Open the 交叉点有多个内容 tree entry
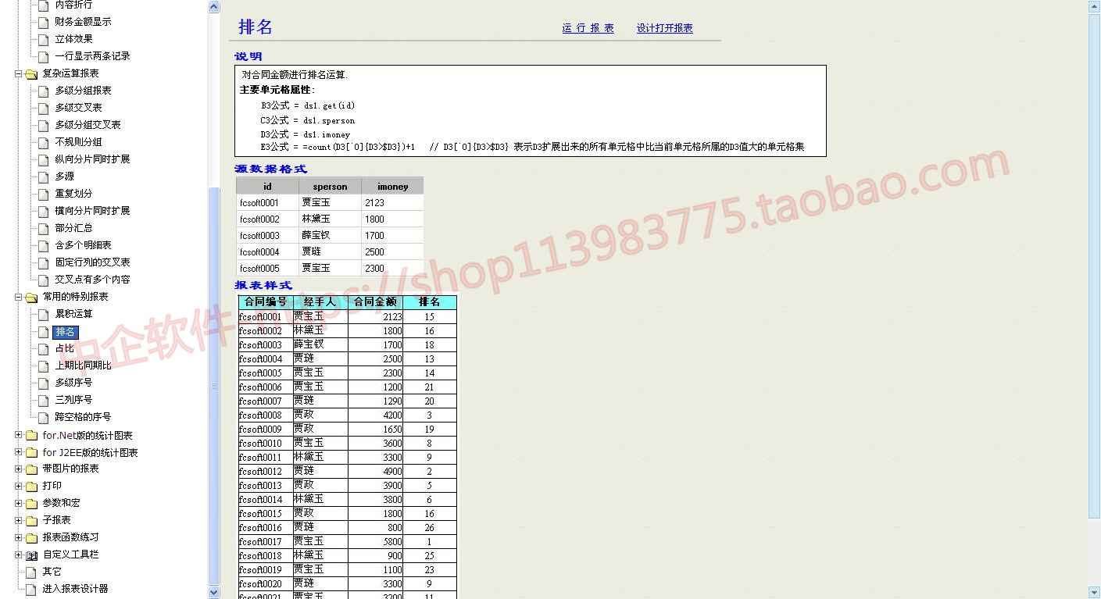The width and height of the screenshot is (1101, 599). pyautogui.click(x=92, y=280)
